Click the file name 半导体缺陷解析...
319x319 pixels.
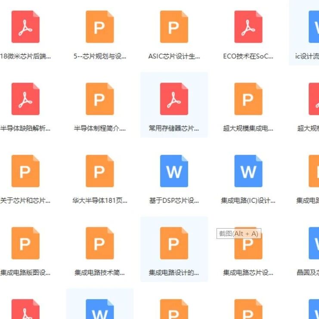click(x=25, y=128)
